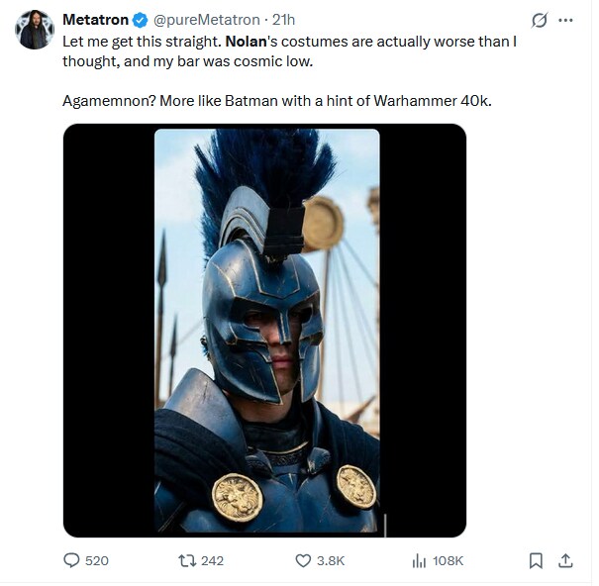
Task: Open the armored helmet image
Action: coord(265,330)
